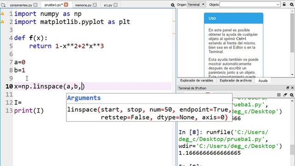Click the 'In [8]:' console prompt
The height and width of the screenshot is (166, 295).
point(190,132)
